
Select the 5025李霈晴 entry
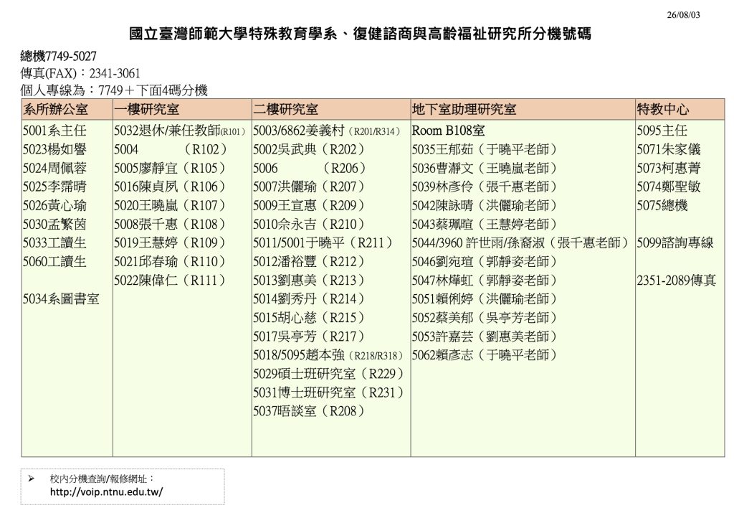[54, 187]
